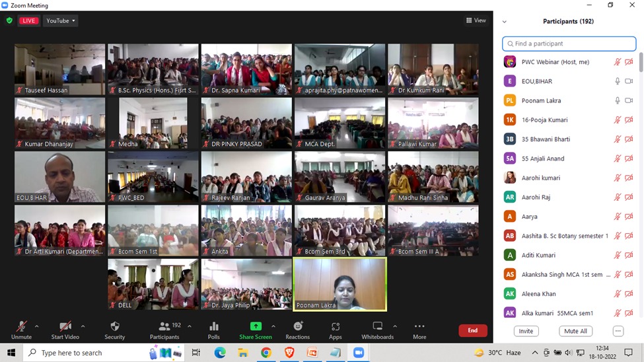The width and height of the screenshot is (644, 362).
Task: Click the Find a participant search field
Action: click(569, 44)
